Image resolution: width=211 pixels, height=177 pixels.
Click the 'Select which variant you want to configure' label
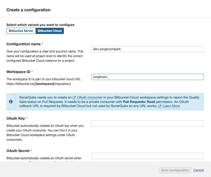pos(40,25)
